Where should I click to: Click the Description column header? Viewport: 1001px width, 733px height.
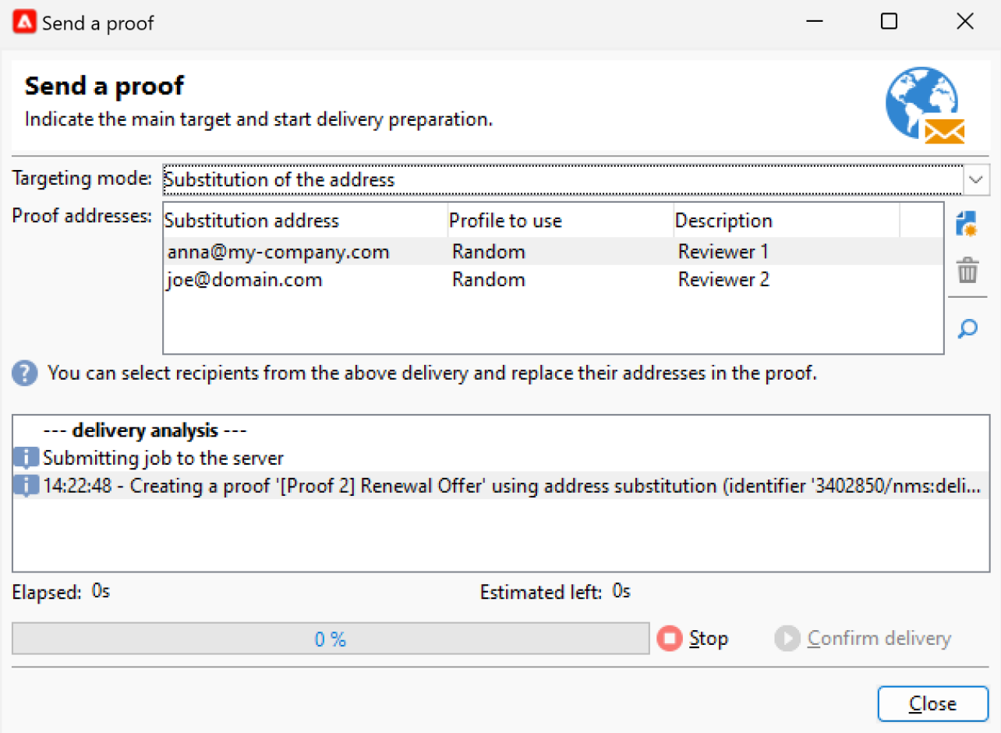coord(785,221)
